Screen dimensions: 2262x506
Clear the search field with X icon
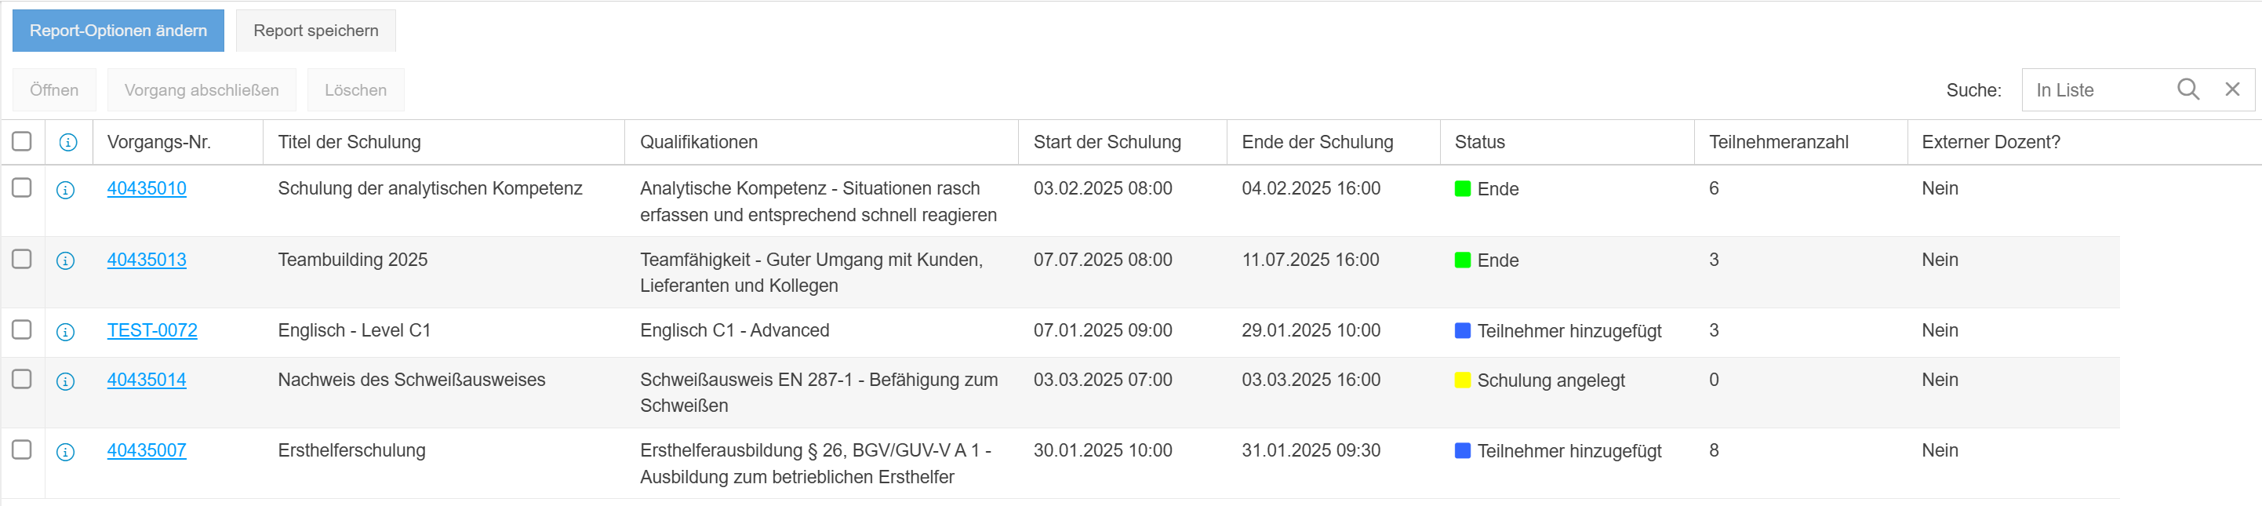pos(2231,89)
